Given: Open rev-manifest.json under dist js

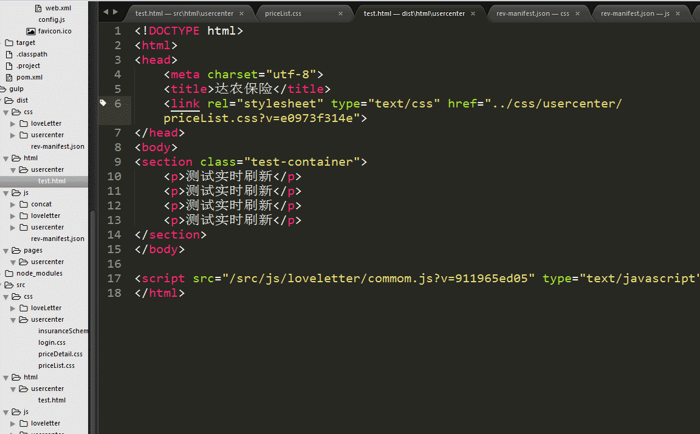Looking at the screenshot, I should click(x=58, y=239).
